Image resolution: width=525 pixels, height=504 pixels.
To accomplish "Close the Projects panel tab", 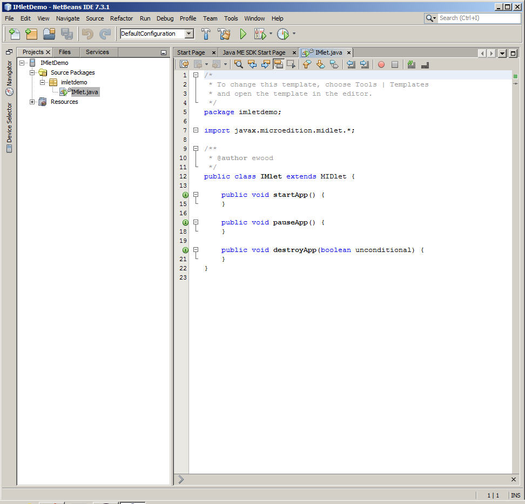I will (x=48, y=52).
